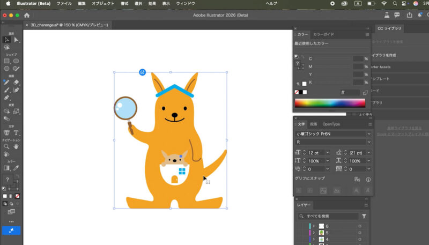This screenshot has width=429, height=245.
Task: Open the notifications bell icon
Action: coord(419,16)
